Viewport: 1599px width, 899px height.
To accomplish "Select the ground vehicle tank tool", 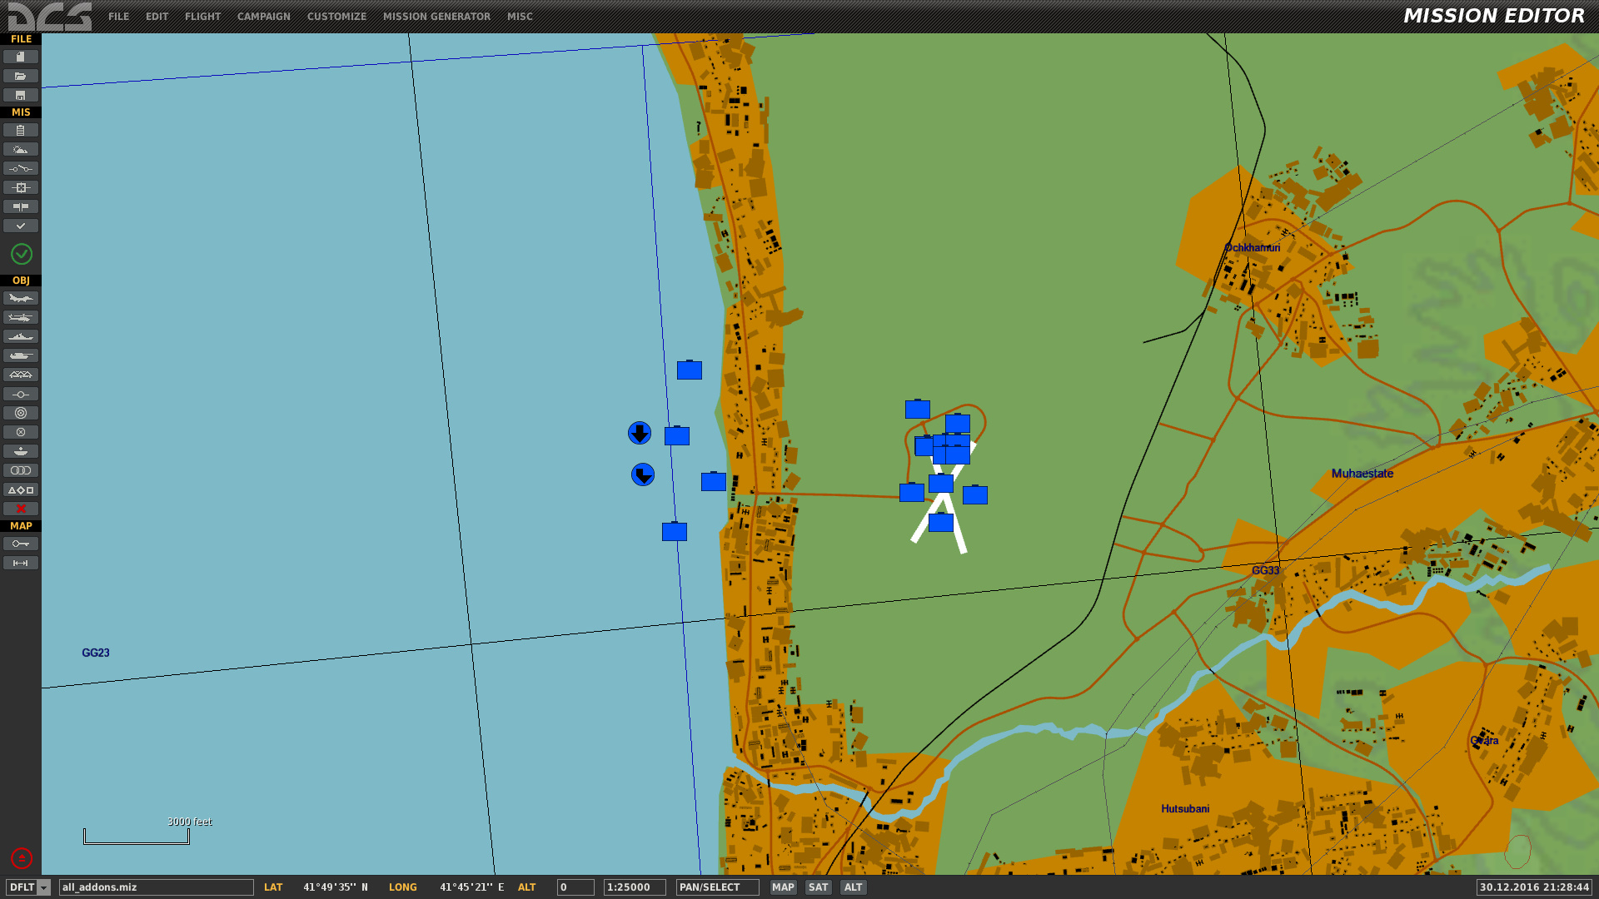I will [x=20, y=355].
